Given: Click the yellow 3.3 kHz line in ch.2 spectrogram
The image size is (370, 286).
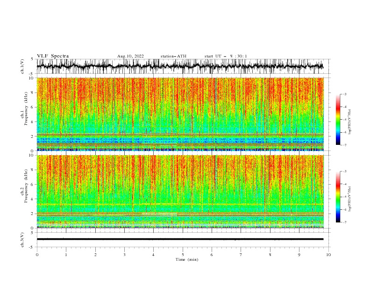Looking at the screenshot, I should coord(180,204).
